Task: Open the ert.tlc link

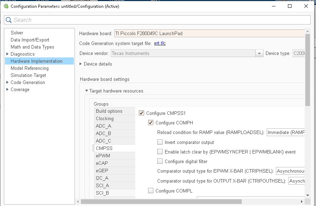Action: click(x=160, y=43)
